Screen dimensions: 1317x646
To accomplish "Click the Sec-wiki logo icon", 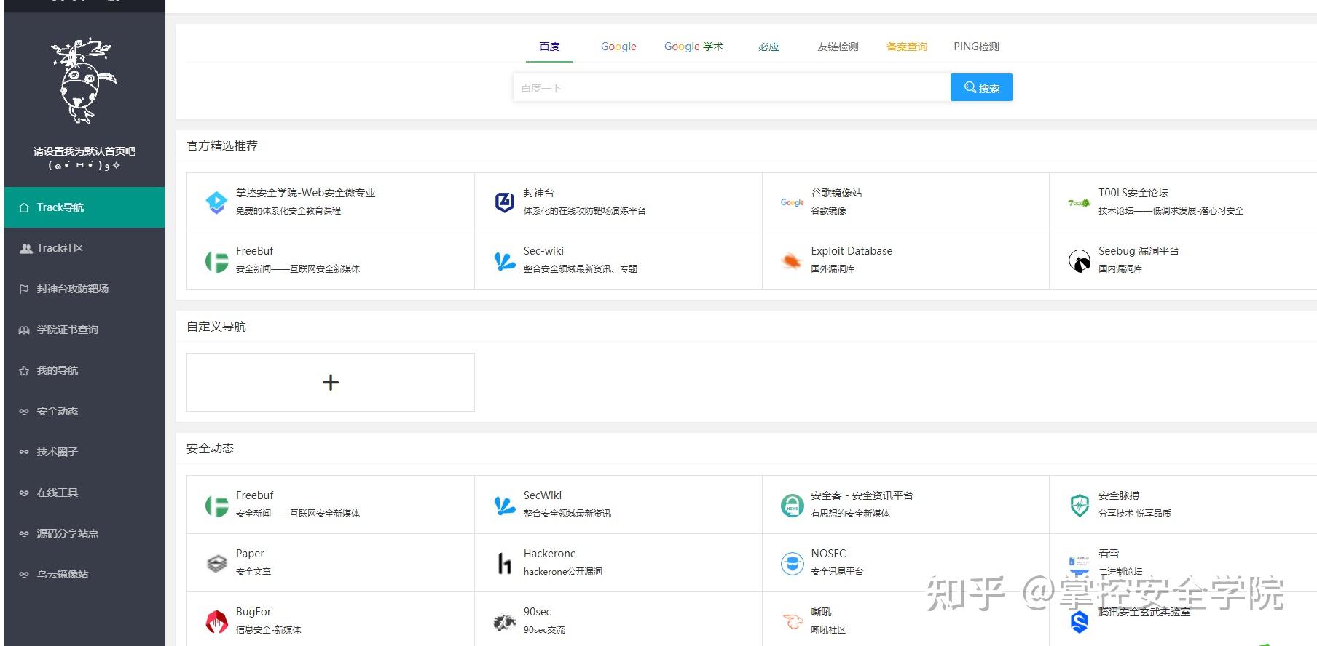I will [x=504, y=260].
